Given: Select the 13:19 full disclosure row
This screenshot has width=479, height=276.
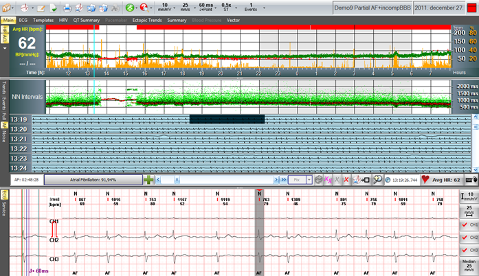Looking at the screenshot, I should click(241, 119).
